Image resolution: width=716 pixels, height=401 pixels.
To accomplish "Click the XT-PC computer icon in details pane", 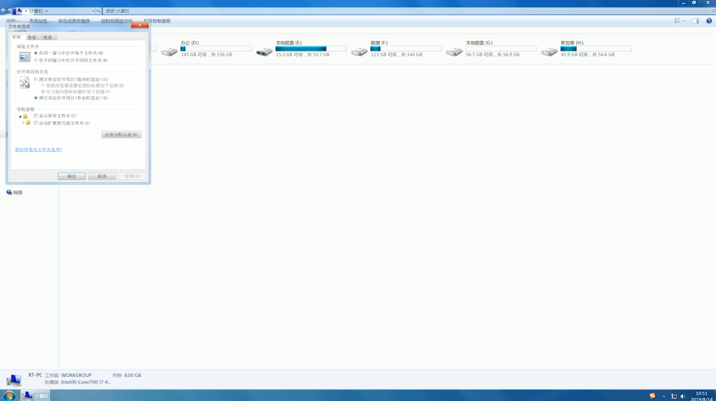I will [14, 379].
